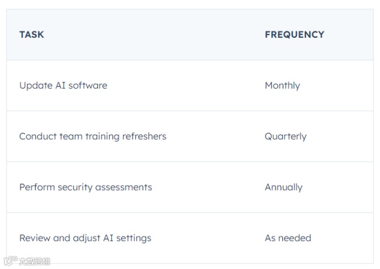380x269 pixels.
Task: Select the 'Update AI software' task cell
Action: 63,85
